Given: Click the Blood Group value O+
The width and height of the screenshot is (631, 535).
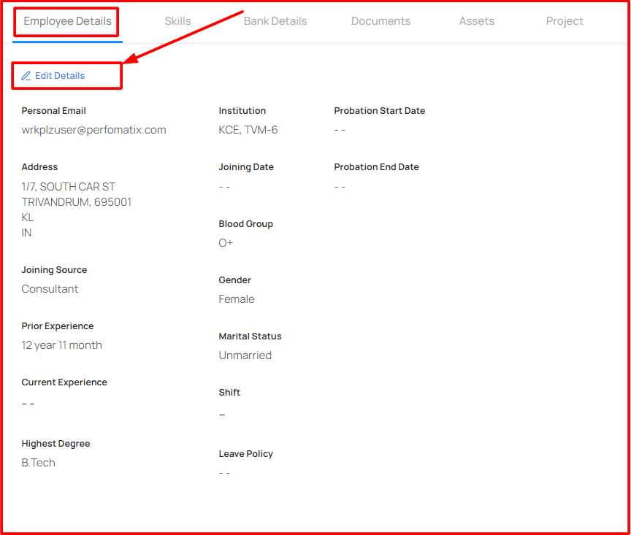Looking at the screenshot, I should [226, 243].
